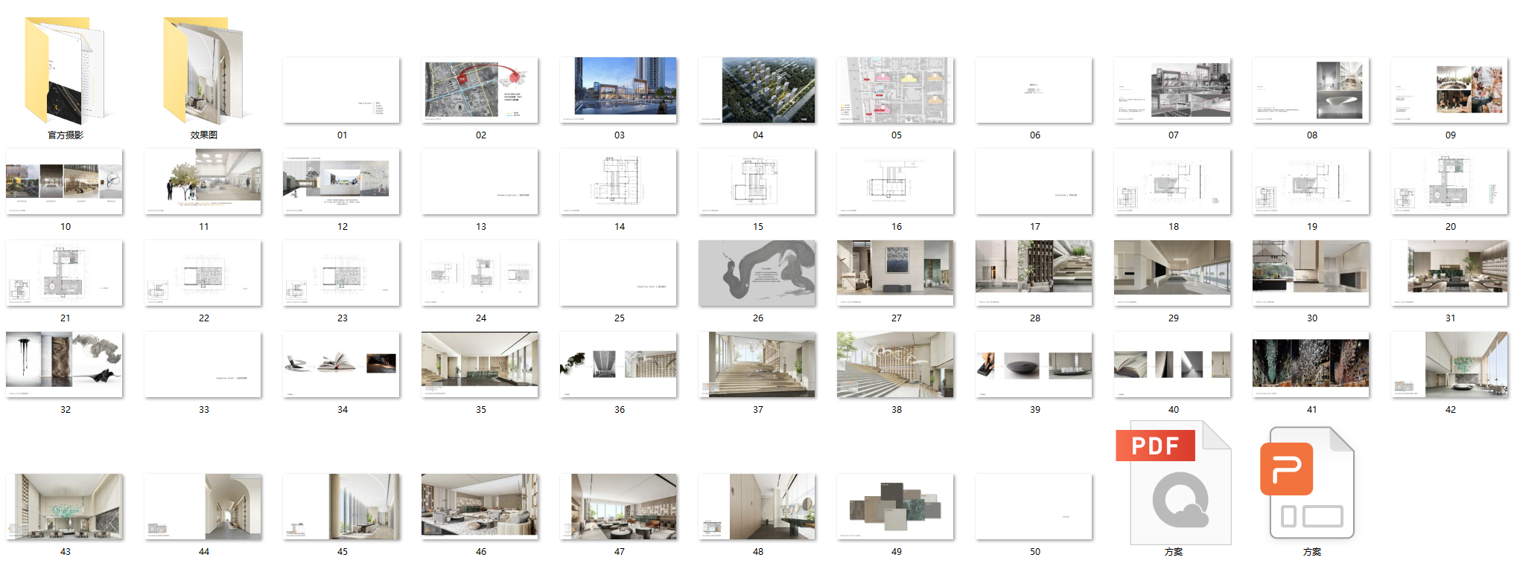Open image 43 lobby with green chandelier
This screenshot has height=572, width=1517.
pyautogui.click(x=65, y=507)
